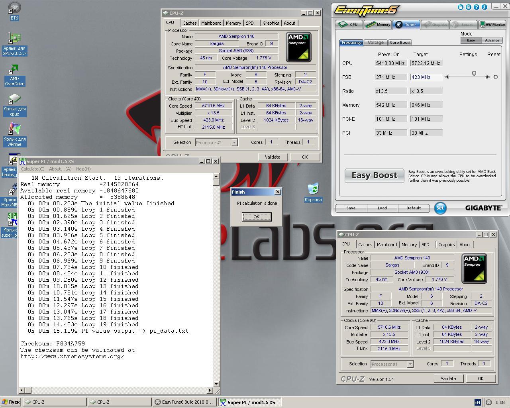
Task: Click the FSB slider handle
Action: click(474, 74)
